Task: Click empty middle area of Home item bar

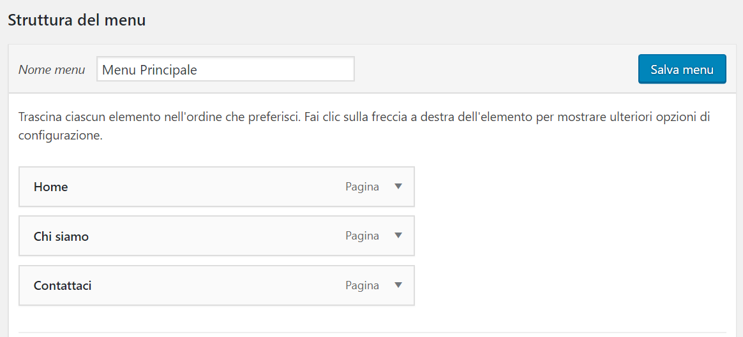Action: pyautogui.click(x=207, y=187)
